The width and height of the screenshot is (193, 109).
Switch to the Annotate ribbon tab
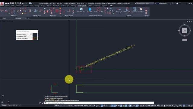coord(18,6)
